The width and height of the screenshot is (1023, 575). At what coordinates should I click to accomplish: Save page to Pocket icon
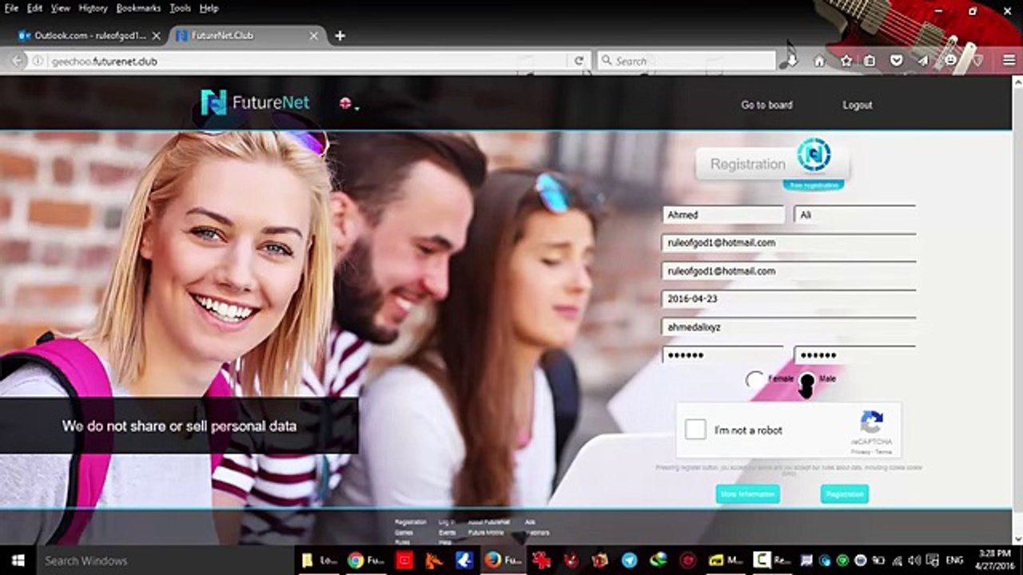click(896, 61)
